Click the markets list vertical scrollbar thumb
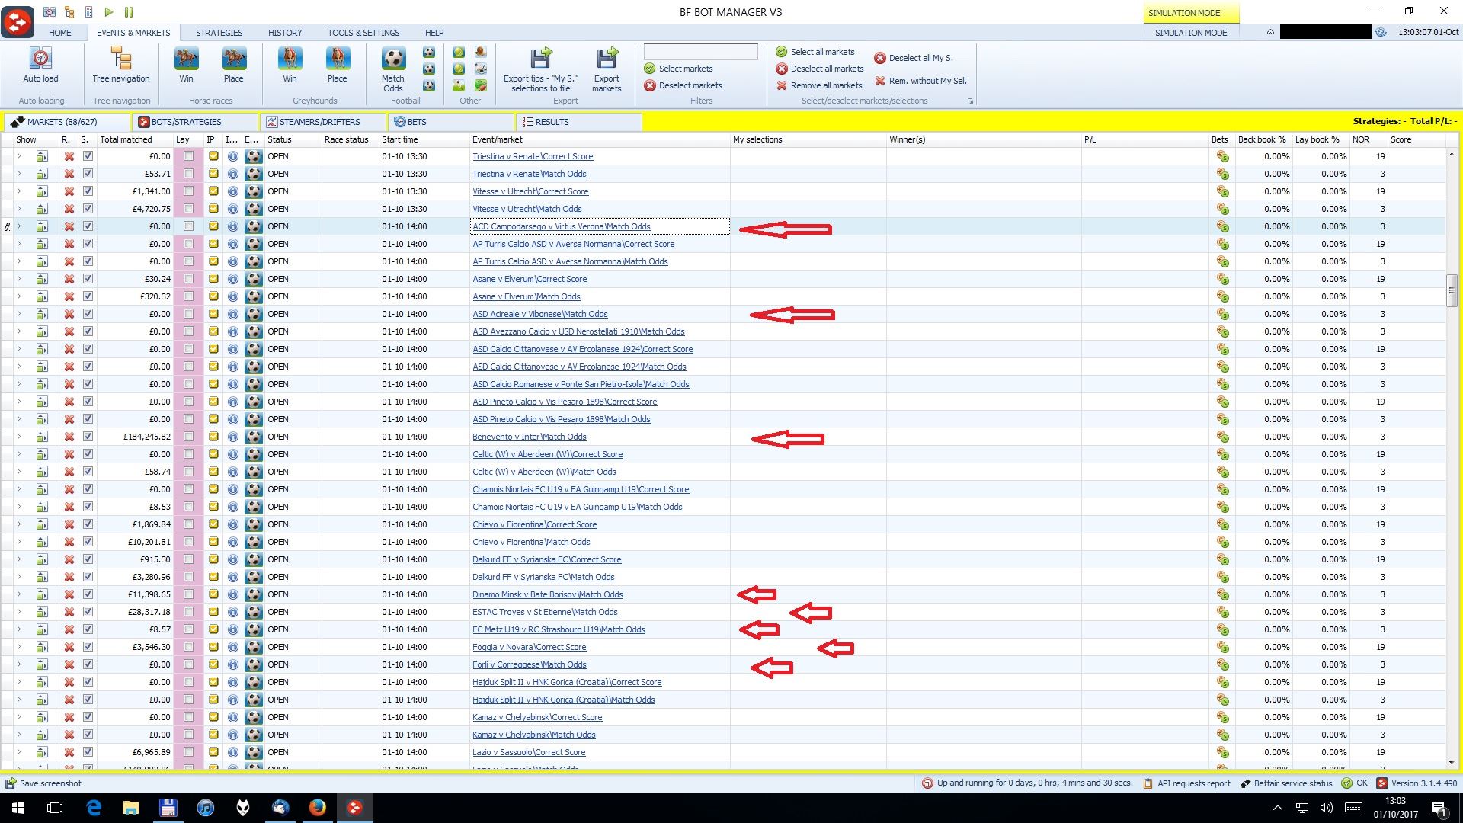The width and height of the screenshot is (1463, 823). point(1452,291)
